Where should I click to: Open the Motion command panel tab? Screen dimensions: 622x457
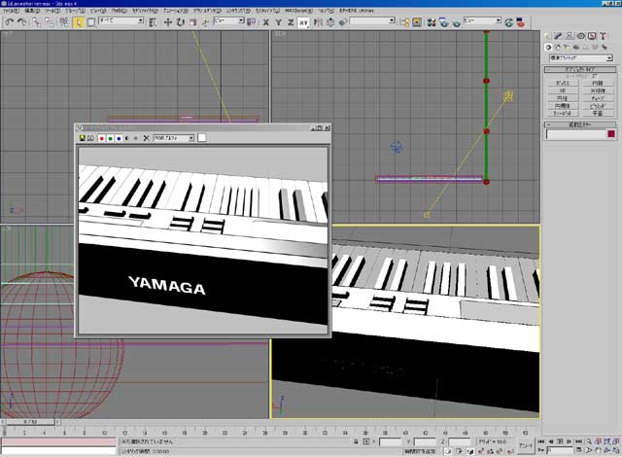[x=581, y=36]
